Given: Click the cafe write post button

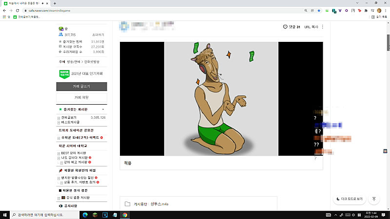Looking at the screenshot, I should [81, 87].
